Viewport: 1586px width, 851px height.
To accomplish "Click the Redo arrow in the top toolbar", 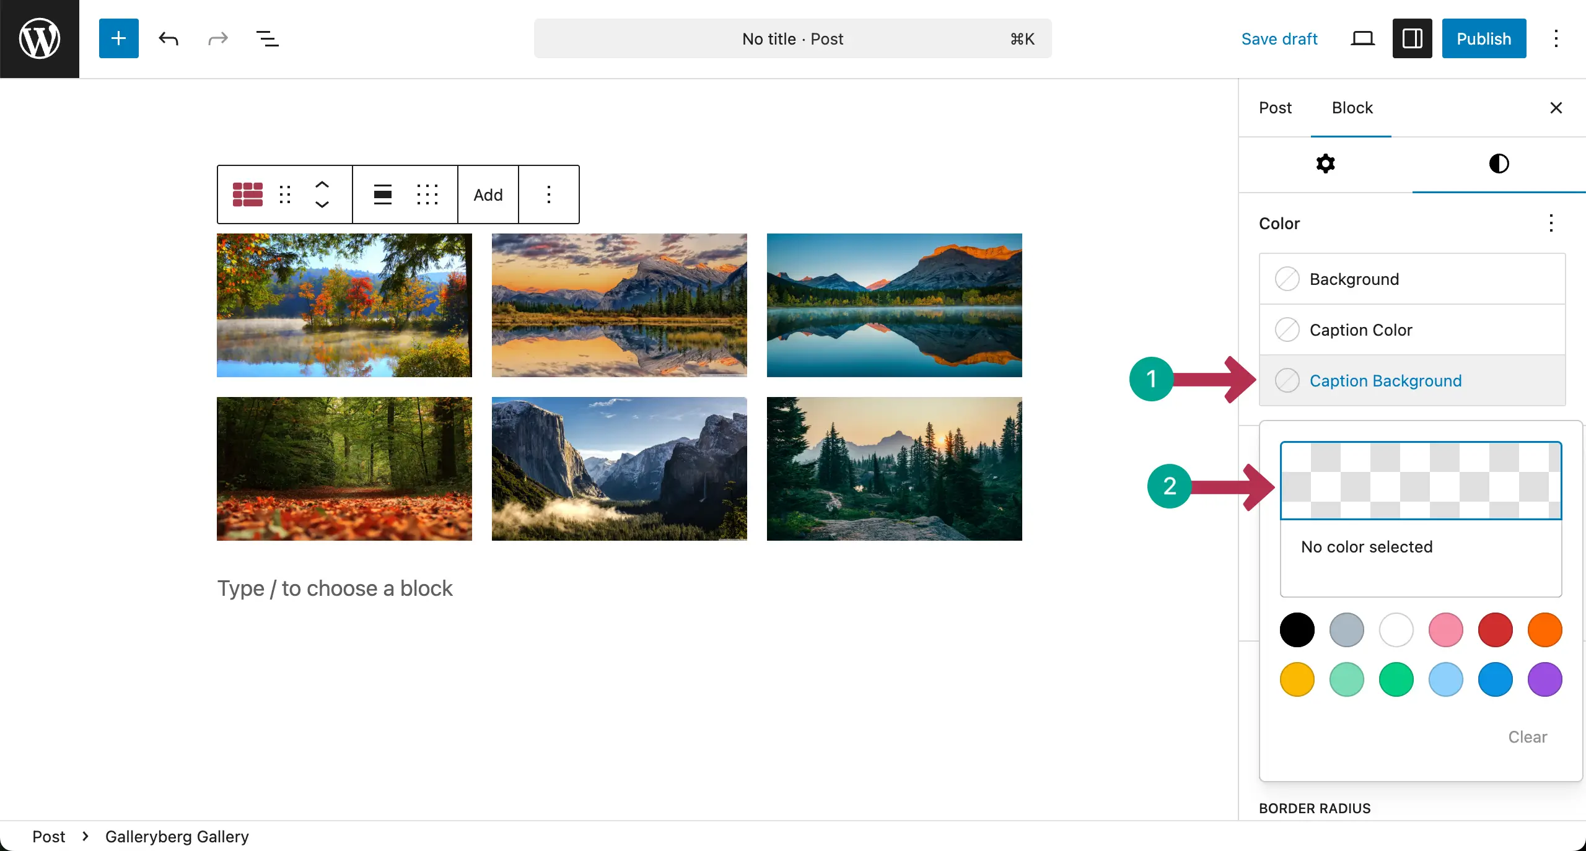I will (217, 38).
